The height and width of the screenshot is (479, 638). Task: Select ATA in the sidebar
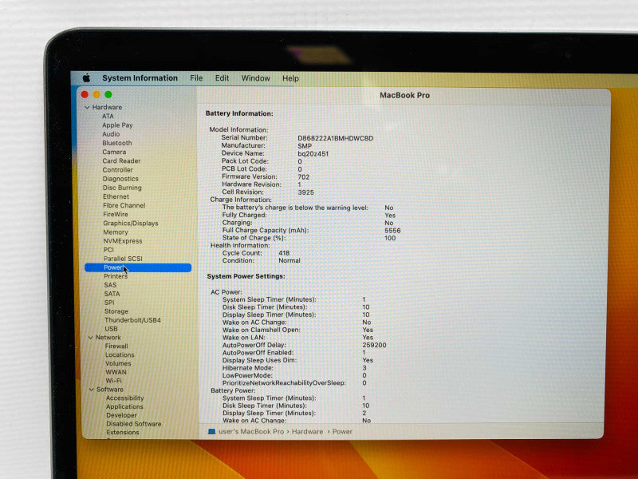pyautogui.click(x=108, y=116)
